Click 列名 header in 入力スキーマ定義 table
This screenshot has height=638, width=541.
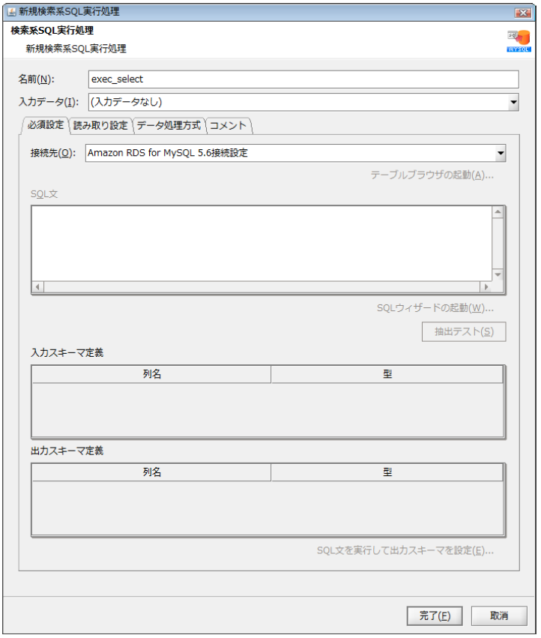tap(151, 374)
